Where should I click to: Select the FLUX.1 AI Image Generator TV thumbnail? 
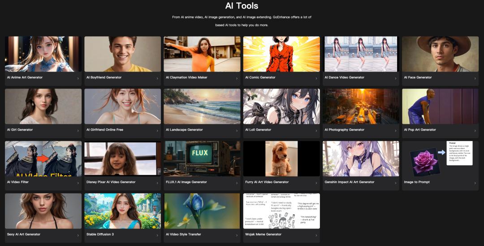point(202,158)
